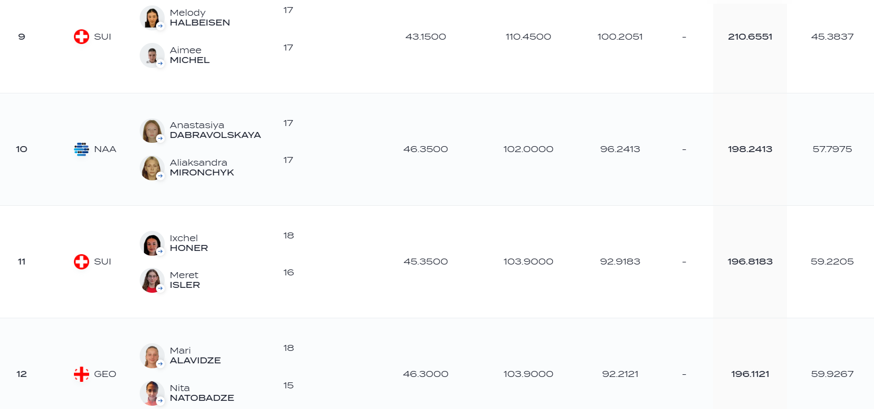Open Anastasiya DABRAVOLSKAYA athlete link
The image size is (874, 409).
(x=215, y=130)
